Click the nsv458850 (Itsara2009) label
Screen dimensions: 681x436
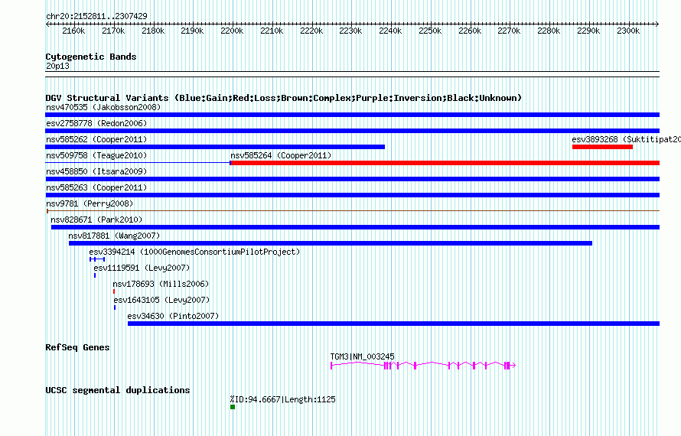click(96, 171)
